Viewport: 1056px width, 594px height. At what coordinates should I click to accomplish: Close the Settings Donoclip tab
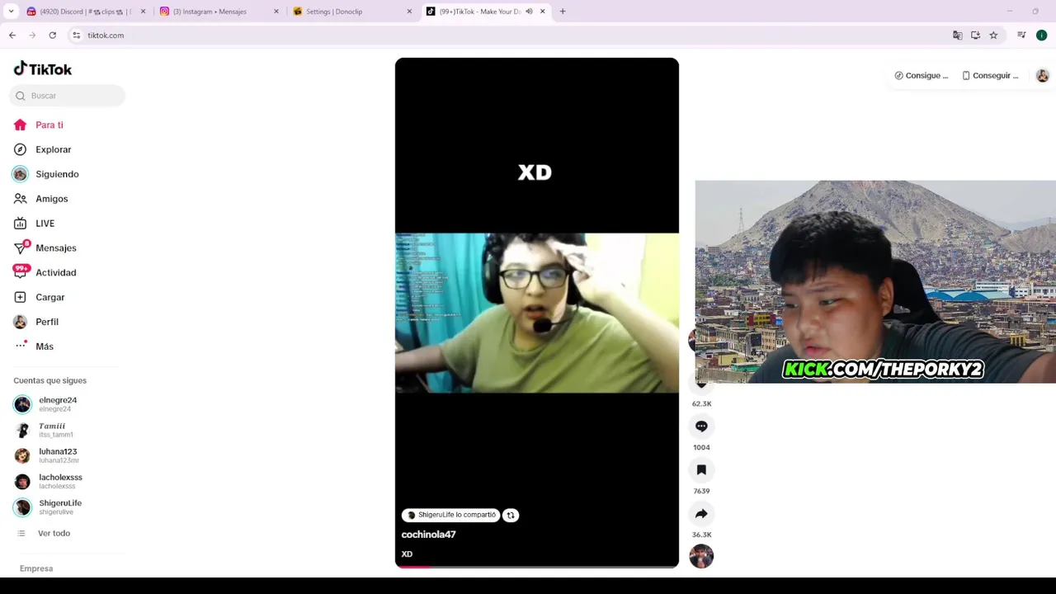[x=409, y=12]
